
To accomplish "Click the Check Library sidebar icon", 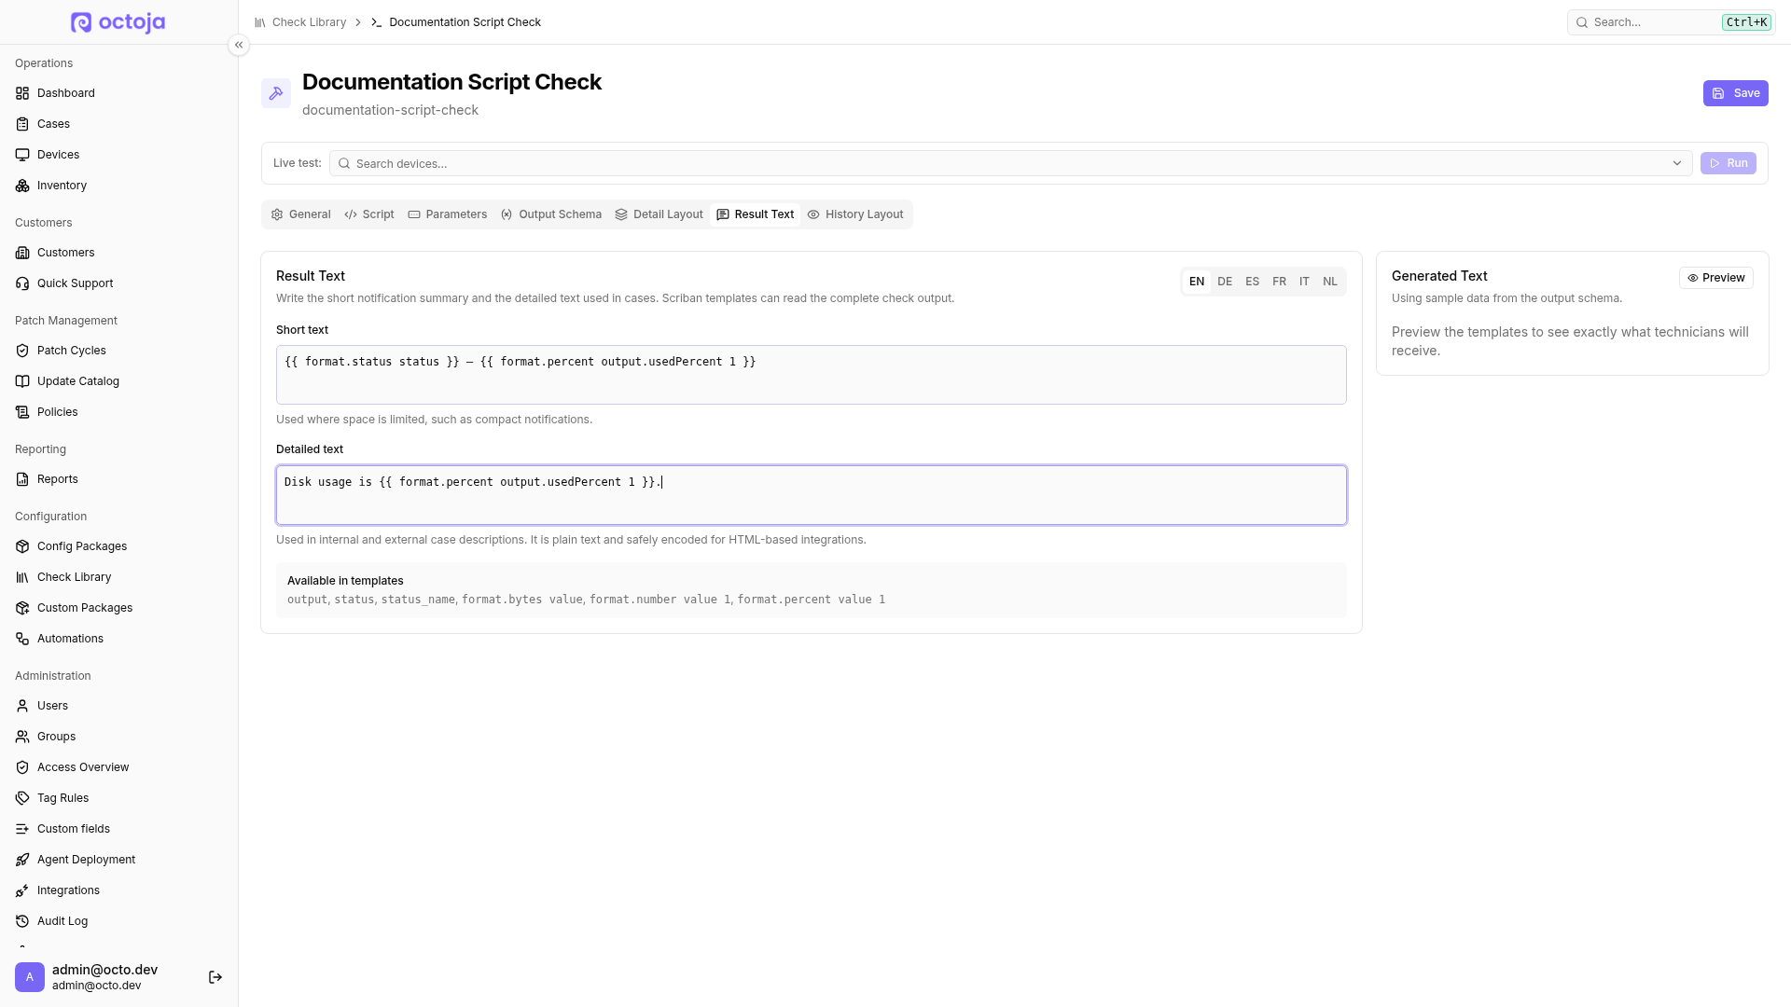I will [x=22, y=577].
